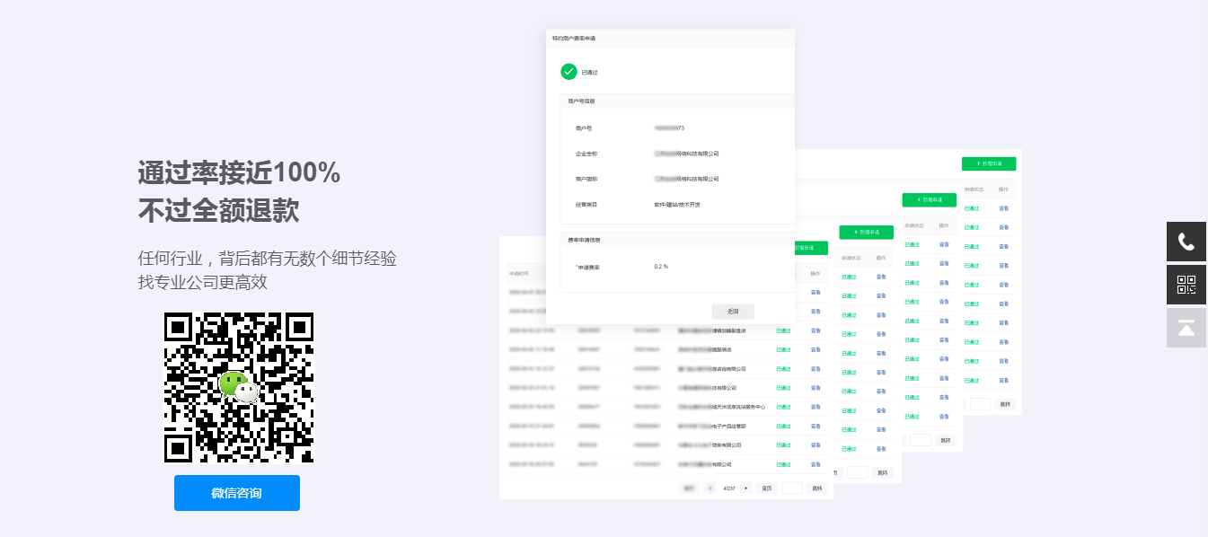Go to previous page with the pagination arrow
The height and width of the screenshot is (537, 1208).
click(x=710, y=488)
